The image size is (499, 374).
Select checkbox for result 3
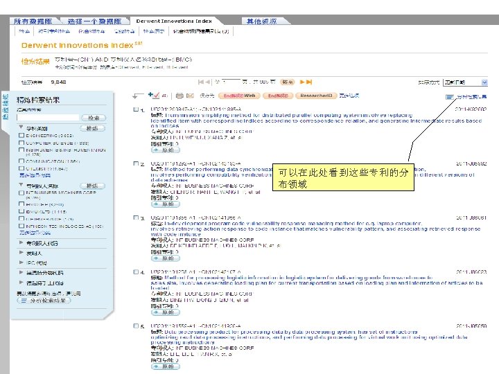click(x=136, y=217)
